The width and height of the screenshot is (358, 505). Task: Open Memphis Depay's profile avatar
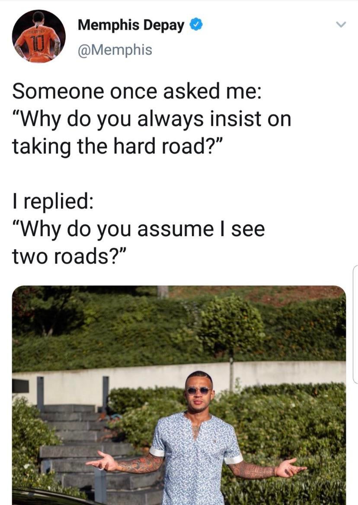(38, 36)
